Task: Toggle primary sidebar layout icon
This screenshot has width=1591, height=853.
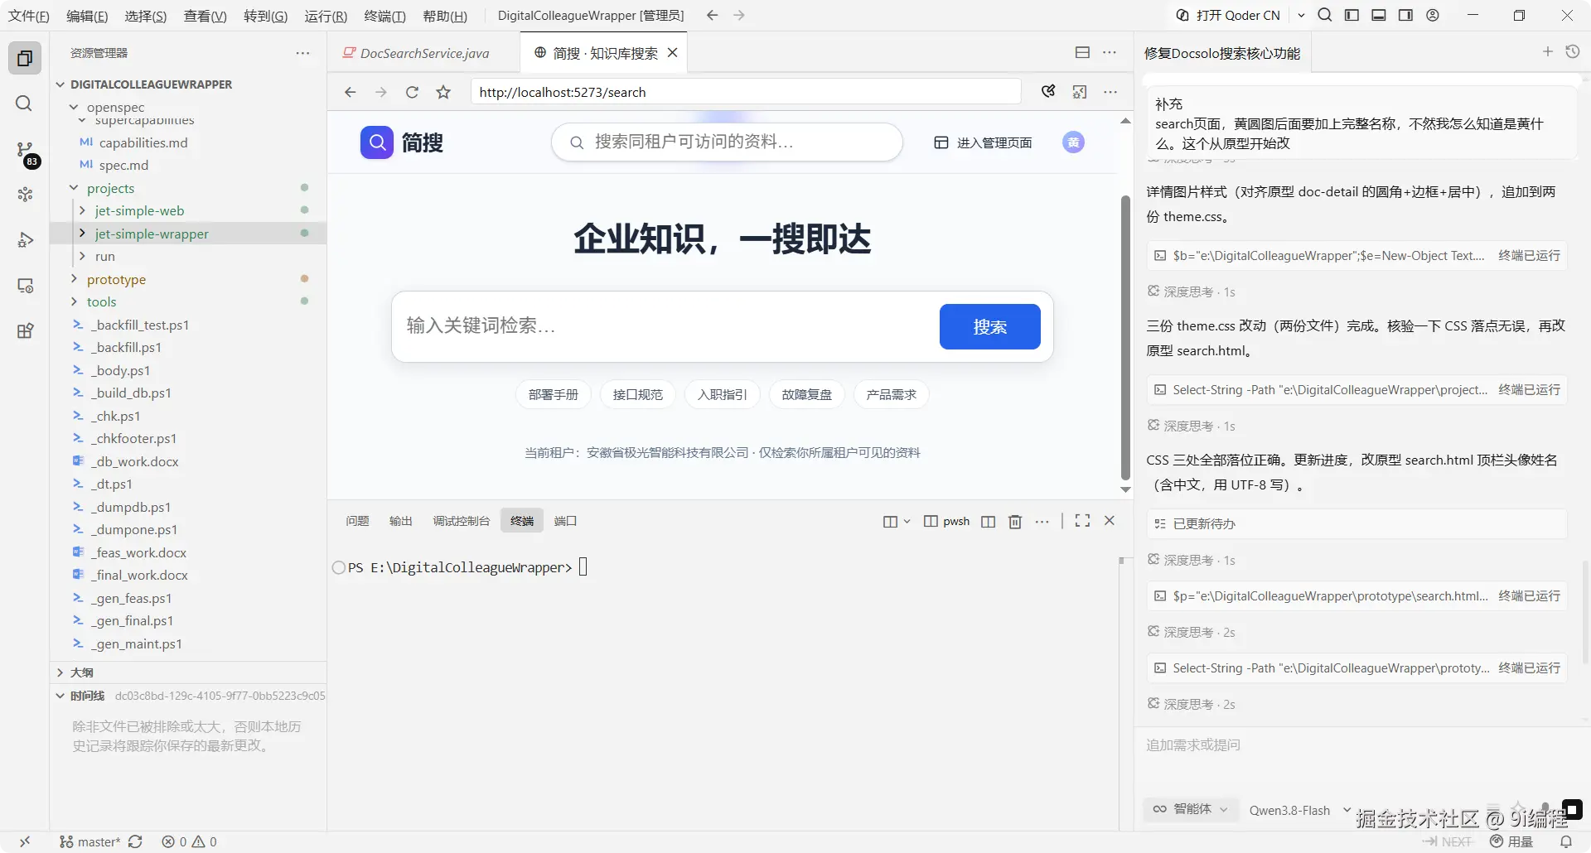Action: (x=1352, y=15)
